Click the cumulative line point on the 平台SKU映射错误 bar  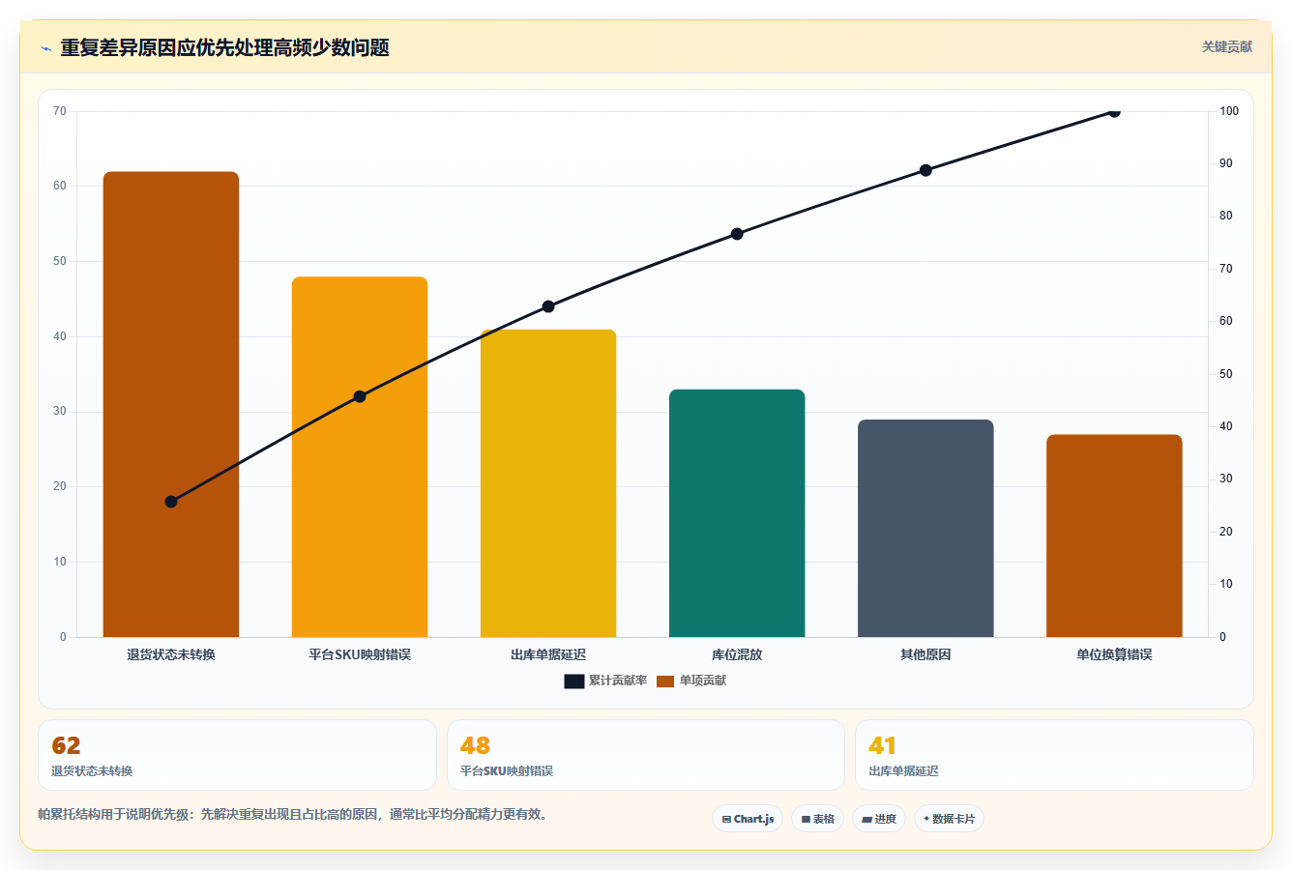[x=360, y=396]
